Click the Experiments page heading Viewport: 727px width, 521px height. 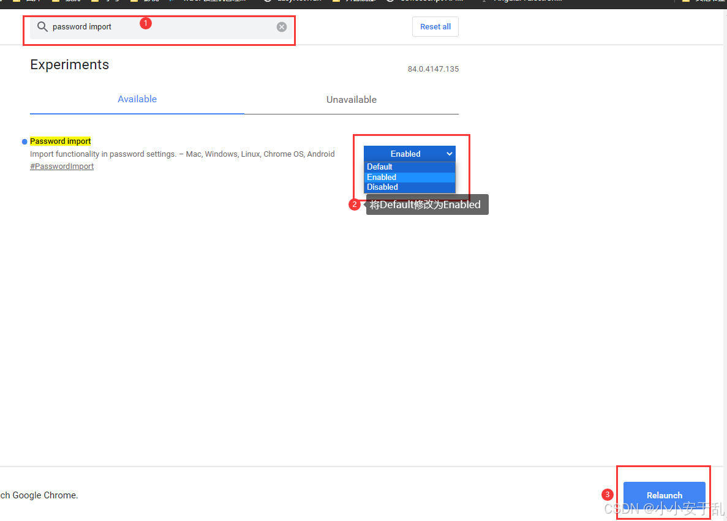pos(70,64)
